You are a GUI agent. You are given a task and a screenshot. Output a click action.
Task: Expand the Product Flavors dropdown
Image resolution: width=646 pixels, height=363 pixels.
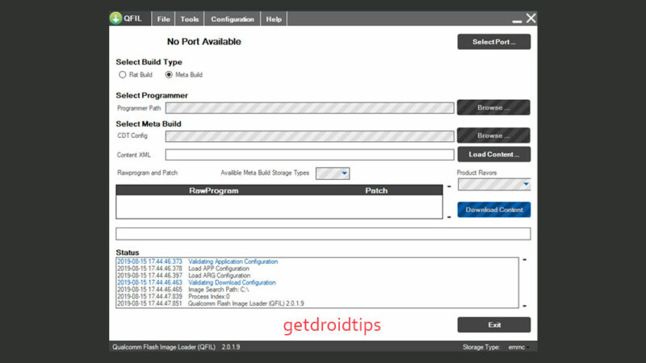494,185
